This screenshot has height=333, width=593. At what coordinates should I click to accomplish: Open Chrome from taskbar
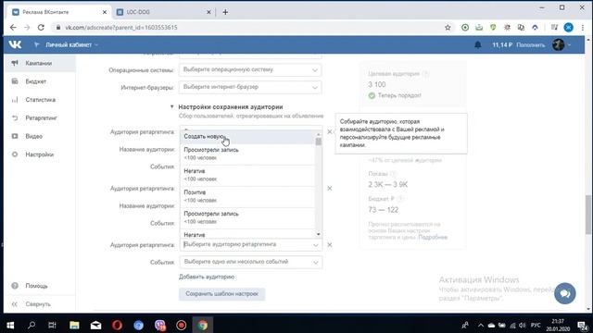tap(203, 325)
